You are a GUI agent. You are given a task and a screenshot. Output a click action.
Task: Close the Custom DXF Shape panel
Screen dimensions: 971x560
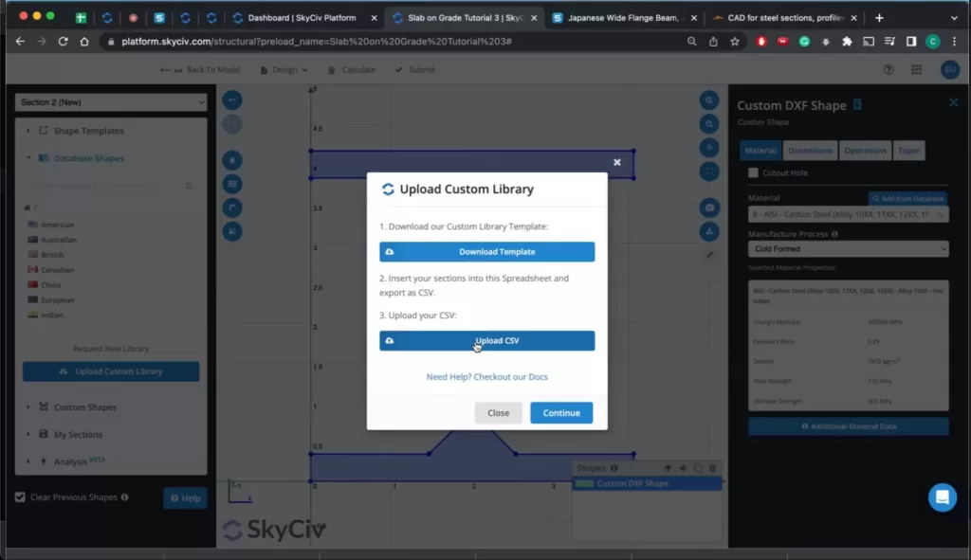tap(953, 102)
